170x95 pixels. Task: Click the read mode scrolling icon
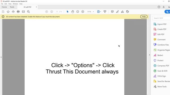(105, 12)
